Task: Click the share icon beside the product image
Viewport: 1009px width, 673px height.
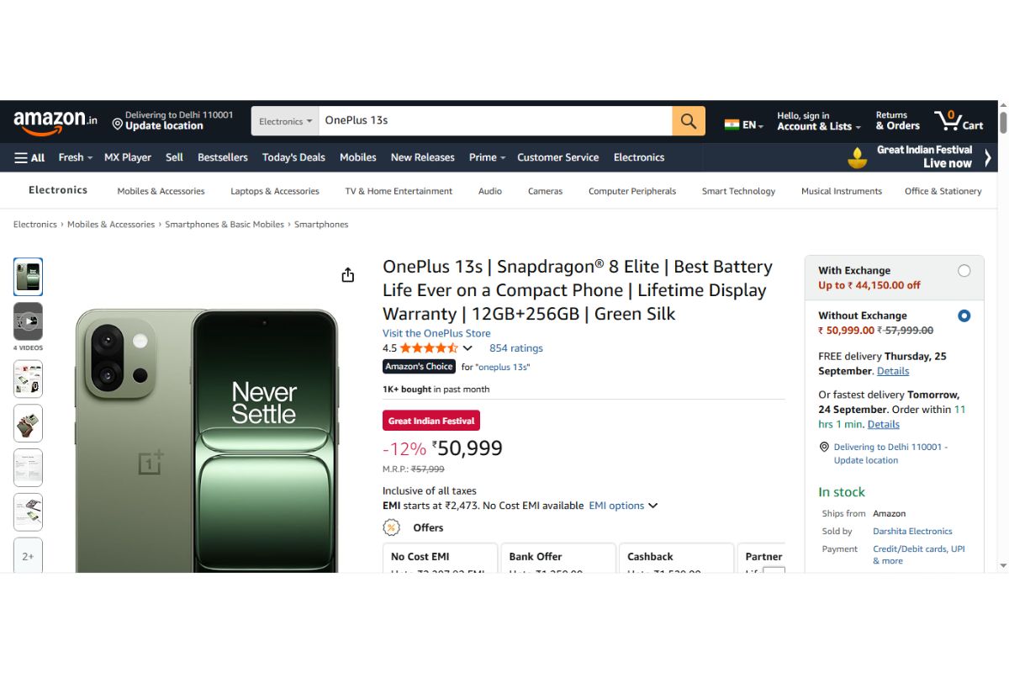Action: click(347, 273)
